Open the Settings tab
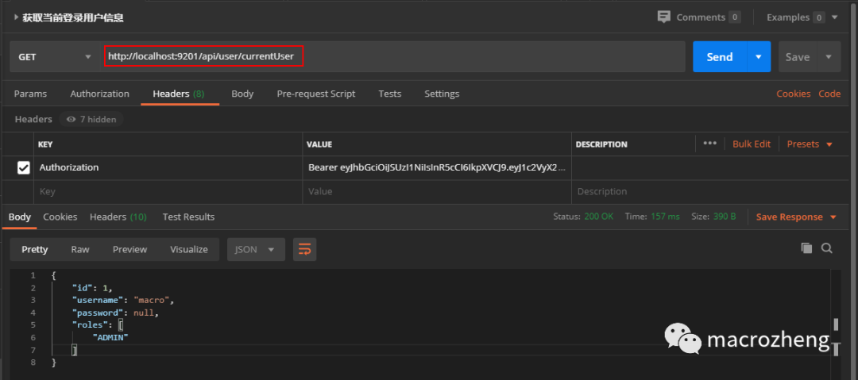Viewport: 858px width, 380px height. pyautogui.click(x=442, y=94)
